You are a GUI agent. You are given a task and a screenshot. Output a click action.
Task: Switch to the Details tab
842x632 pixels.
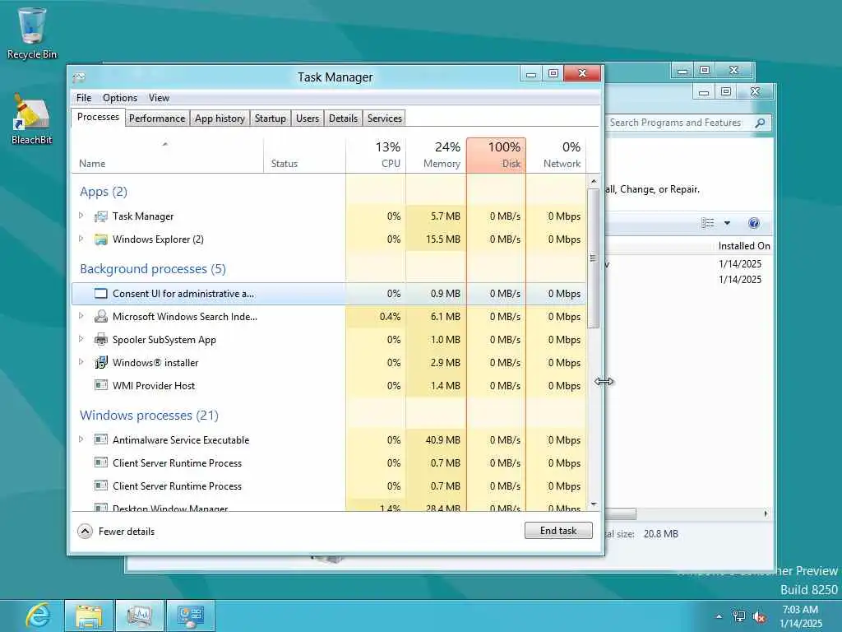(343, 118)
